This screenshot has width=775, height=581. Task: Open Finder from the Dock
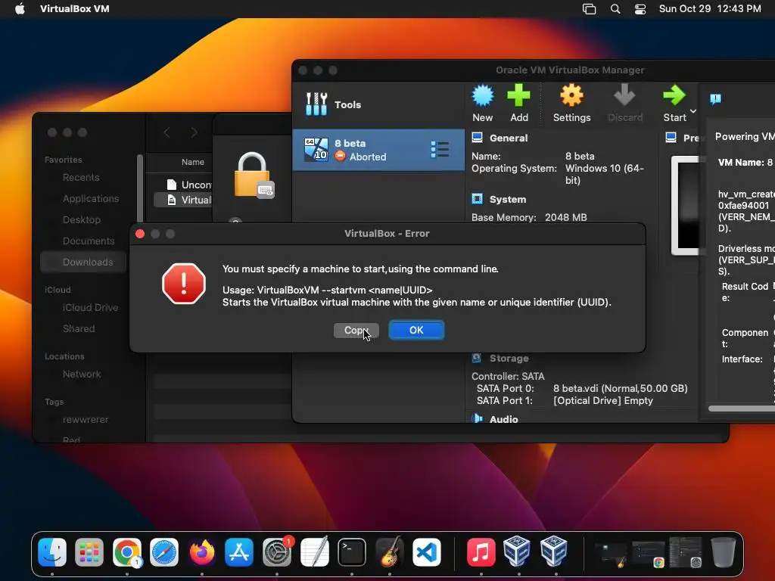52,551
